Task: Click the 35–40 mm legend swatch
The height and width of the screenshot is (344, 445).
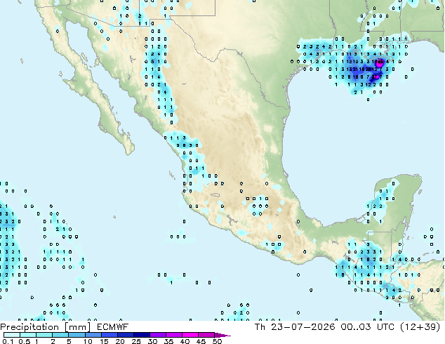Action: click(174, 335)
